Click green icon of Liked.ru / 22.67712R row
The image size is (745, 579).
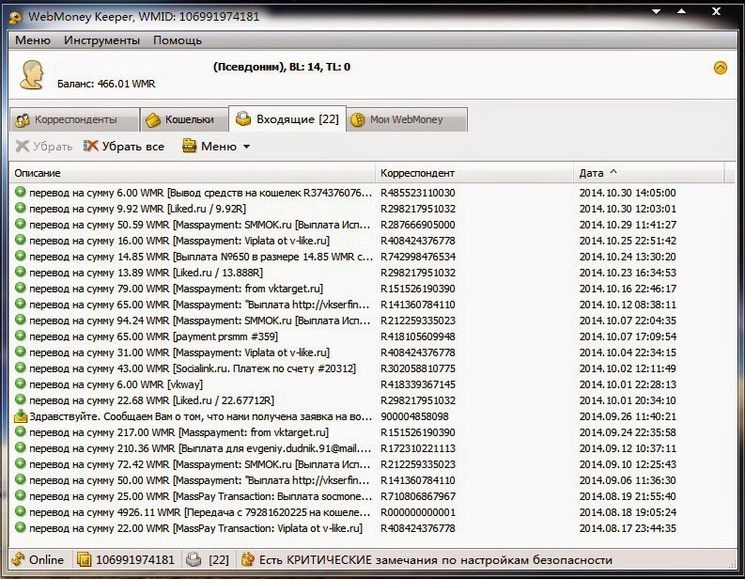[20, 399]
